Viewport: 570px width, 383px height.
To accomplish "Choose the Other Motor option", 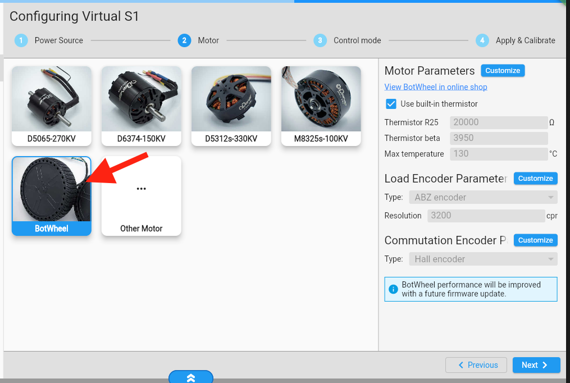I will click(x=142, y=195).
